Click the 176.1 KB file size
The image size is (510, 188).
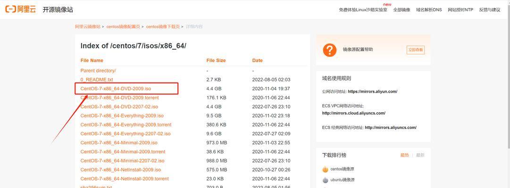click(216, 98)
